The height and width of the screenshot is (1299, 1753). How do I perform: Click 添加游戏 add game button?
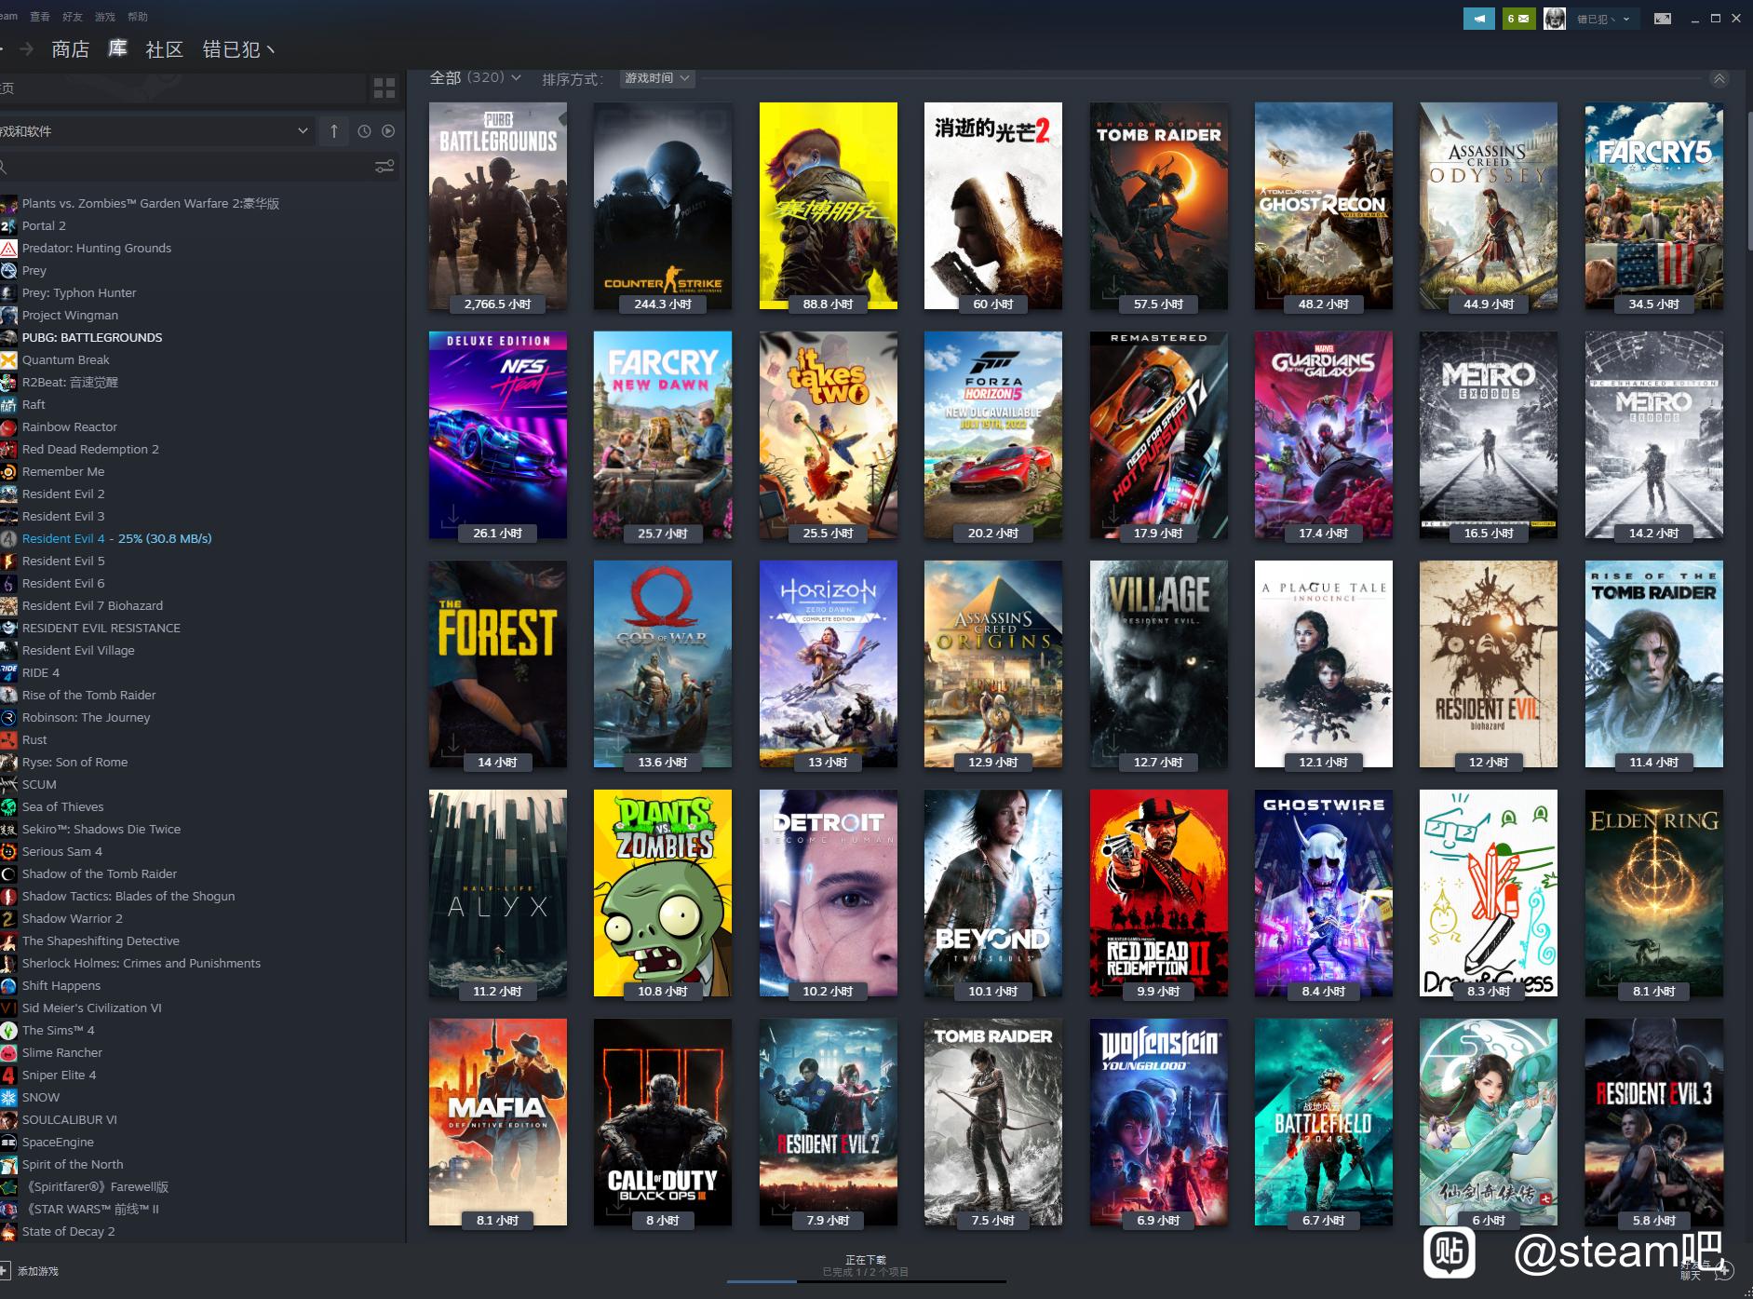click(x=31, y=1271)
